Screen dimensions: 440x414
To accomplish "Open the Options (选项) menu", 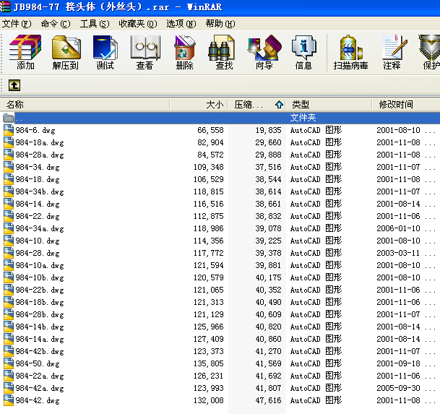I will point(181,24).
